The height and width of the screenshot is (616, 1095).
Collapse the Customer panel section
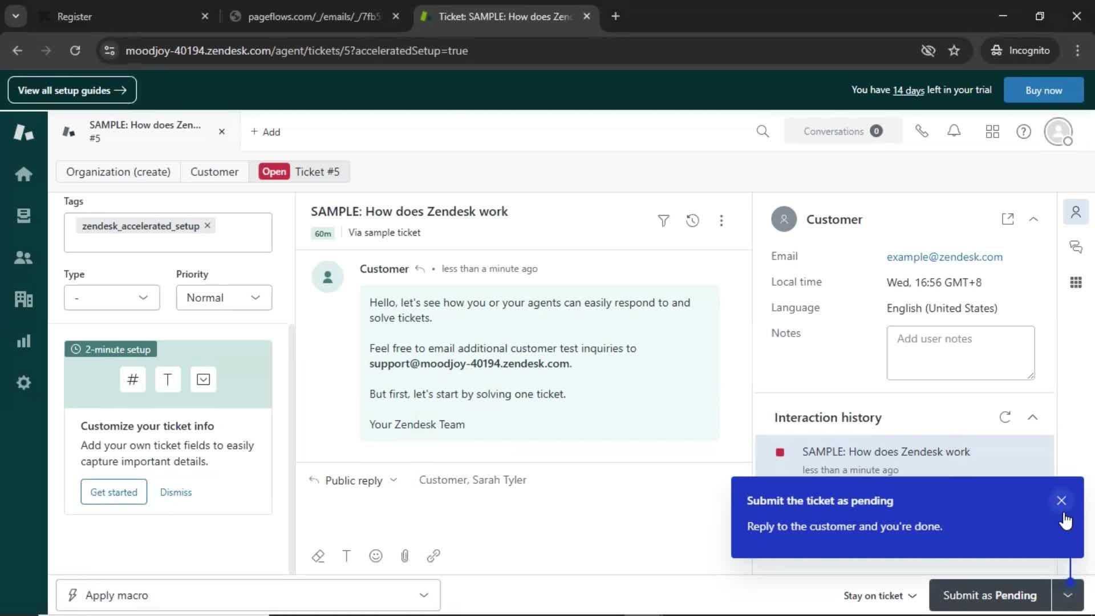(x=1033, y=219)
